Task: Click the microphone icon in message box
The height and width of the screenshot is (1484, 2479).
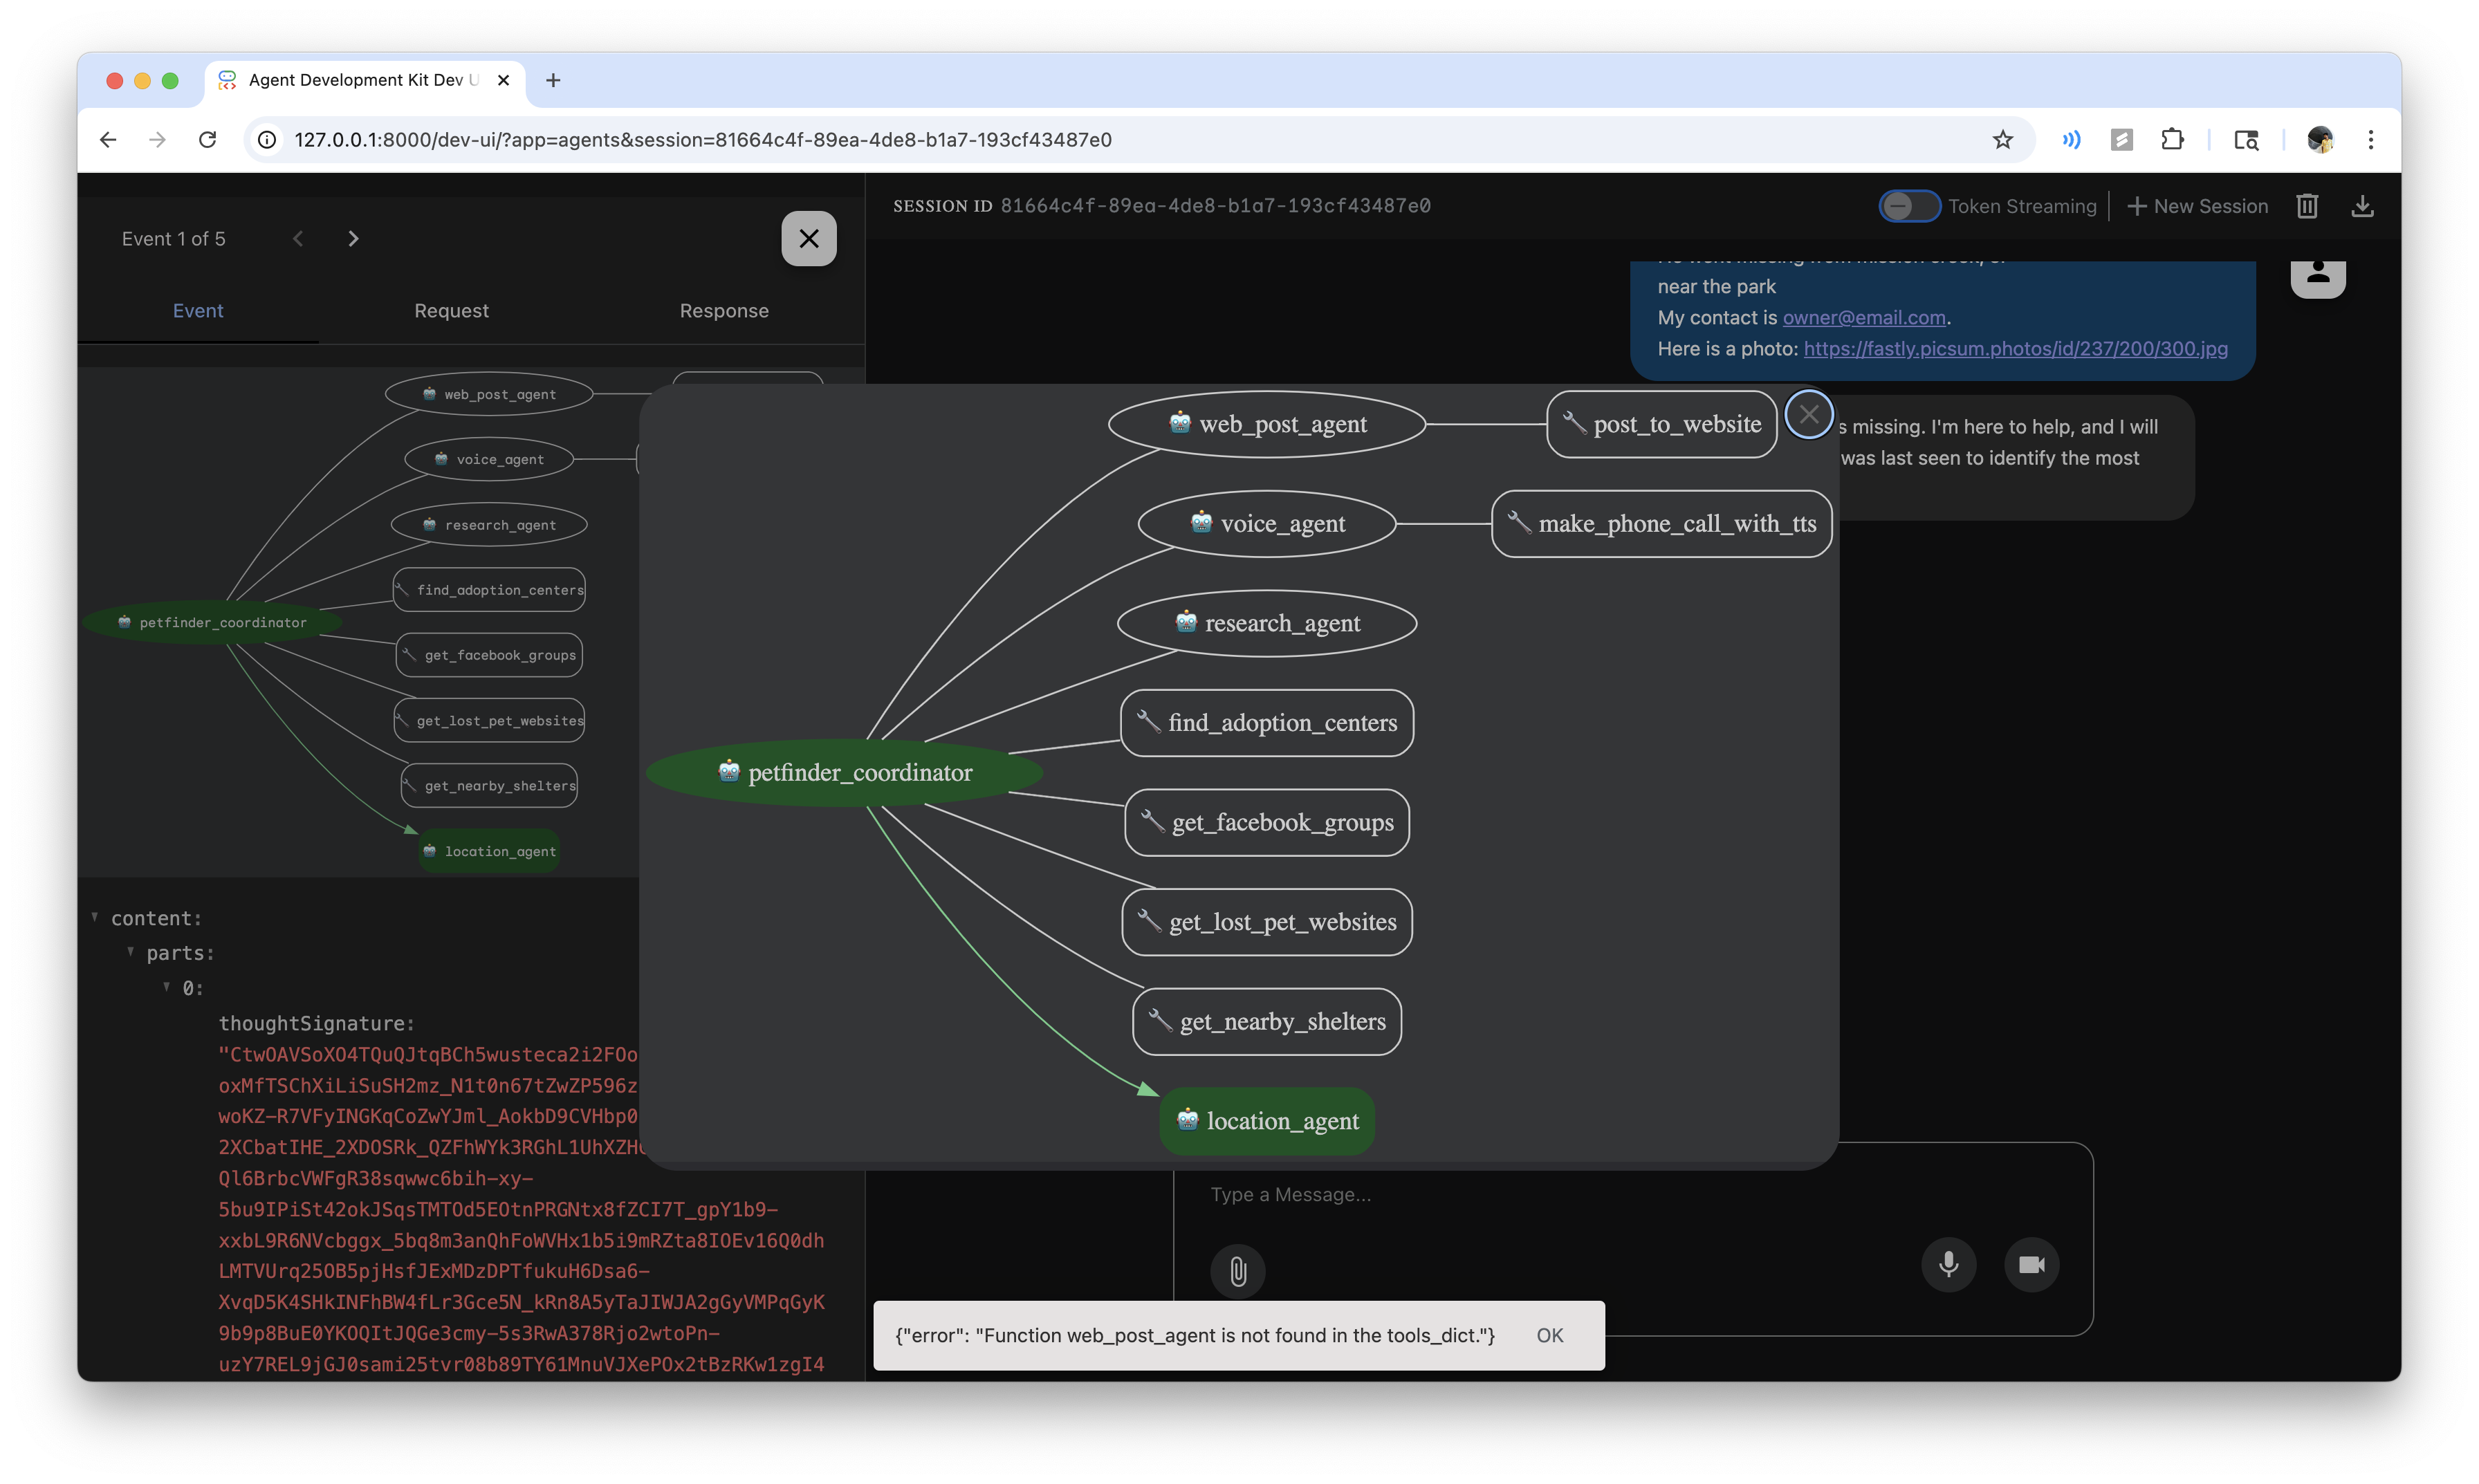Action: tap(1948, 1264)
